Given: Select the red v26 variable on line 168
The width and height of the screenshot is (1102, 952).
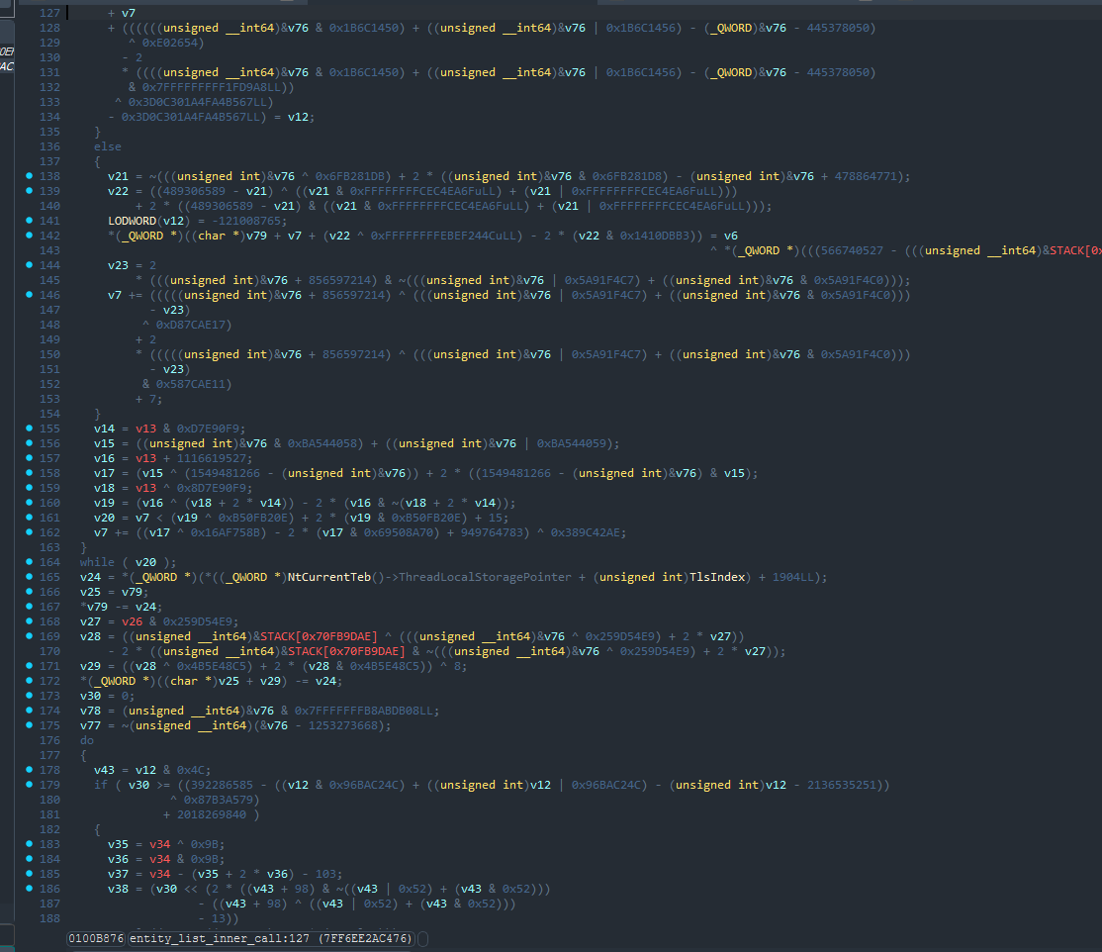Looking at the screenshot, I should [x=131, y=621].
